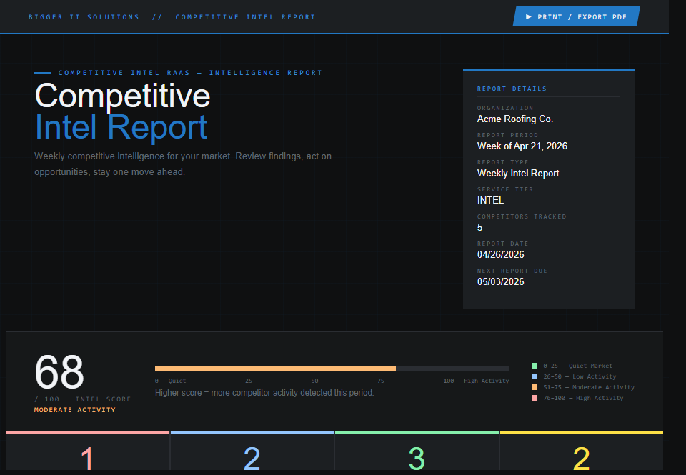Open the green stat card showing 3
Viewport: 686px width, 475px height.
tap(417, 451)
